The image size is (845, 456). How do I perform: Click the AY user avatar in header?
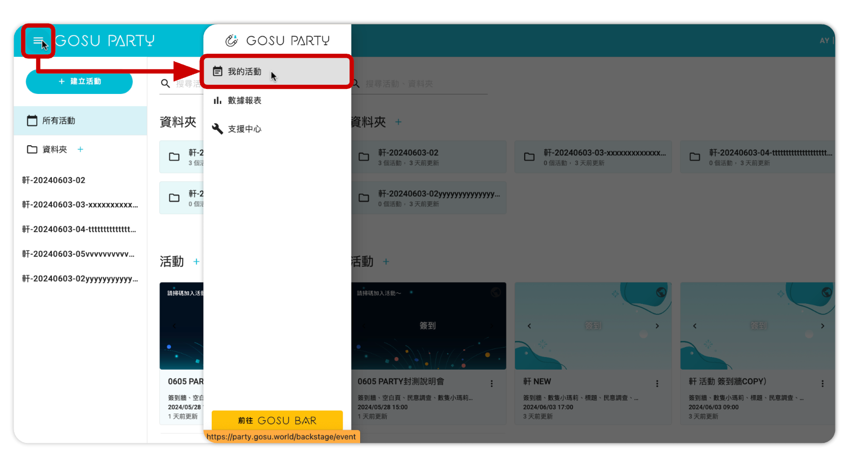tap(824, 41)
